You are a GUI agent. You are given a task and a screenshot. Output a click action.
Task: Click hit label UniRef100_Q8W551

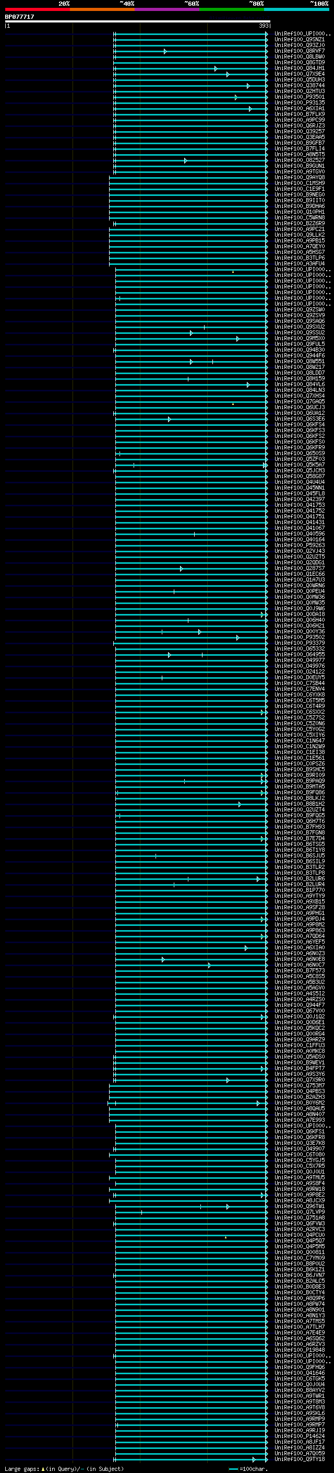pos(300,362)
